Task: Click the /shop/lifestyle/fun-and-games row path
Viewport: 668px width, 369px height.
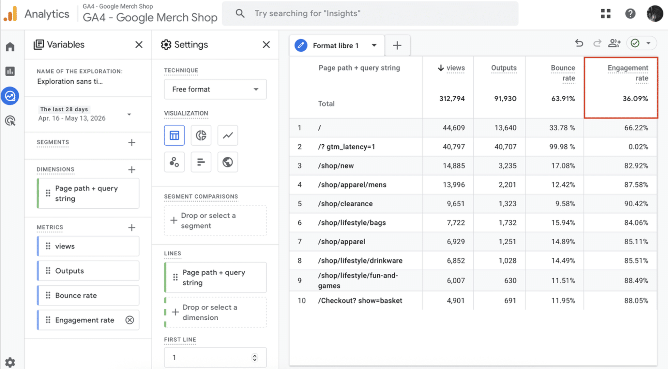Action: click(x=358, y=281)
